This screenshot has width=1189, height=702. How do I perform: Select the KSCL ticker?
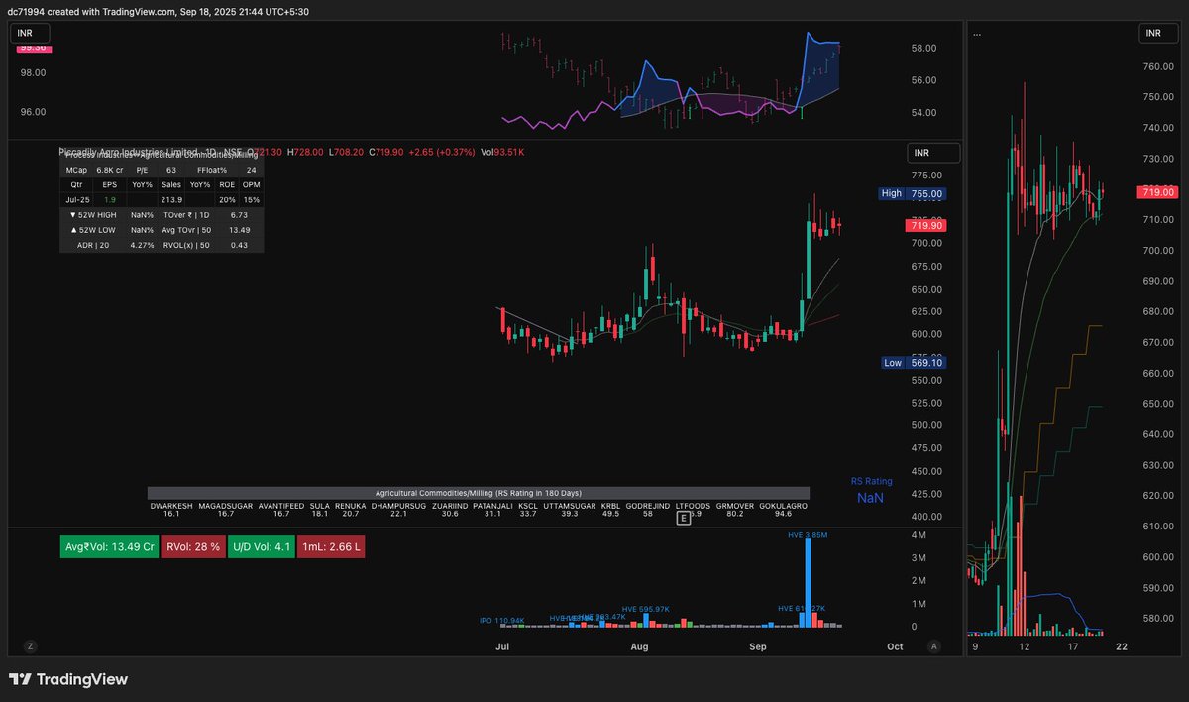click(x=528, y=506)
